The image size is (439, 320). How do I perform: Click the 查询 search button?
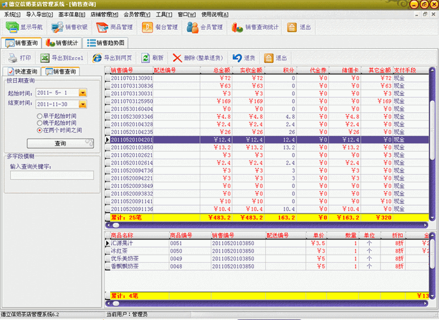point(60,143)
